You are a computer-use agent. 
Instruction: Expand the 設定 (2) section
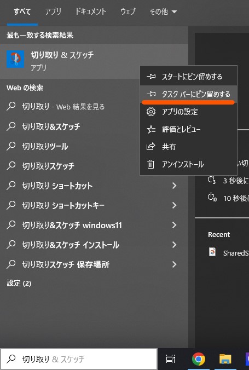[x=19, y=283]
